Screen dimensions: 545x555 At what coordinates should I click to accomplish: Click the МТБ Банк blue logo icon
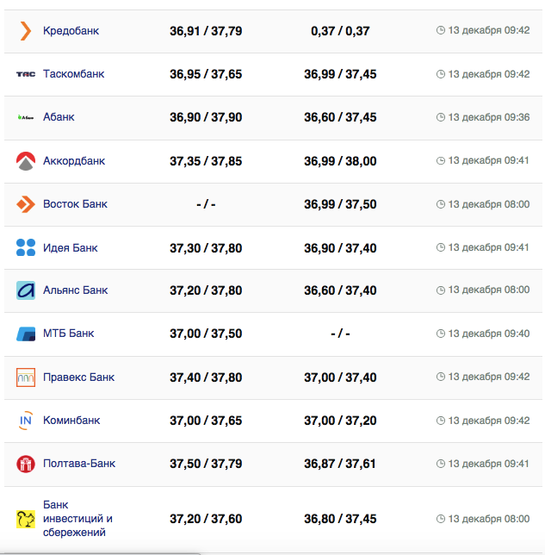pos(25,334)
